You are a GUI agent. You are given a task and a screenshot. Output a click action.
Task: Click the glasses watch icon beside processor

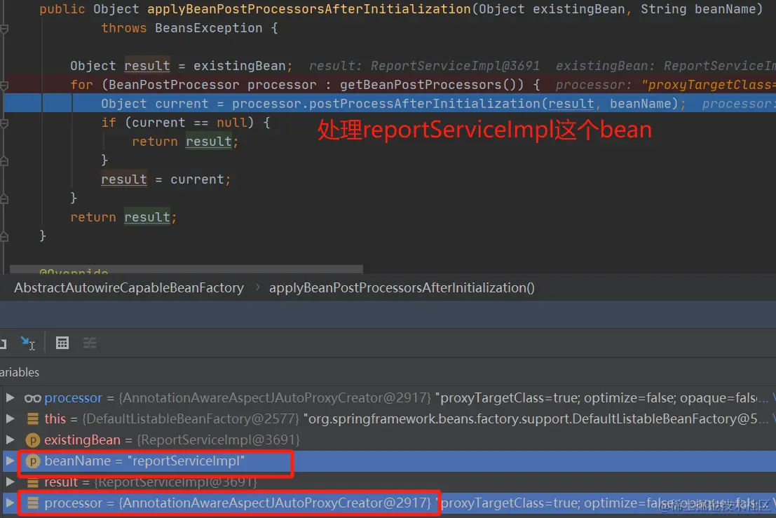pyautogui.click(x=33, y=398)
